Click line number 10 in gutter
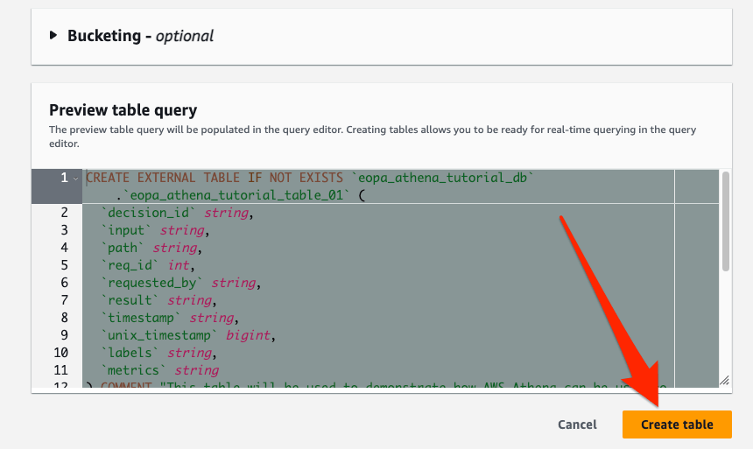 coord(60,353)
